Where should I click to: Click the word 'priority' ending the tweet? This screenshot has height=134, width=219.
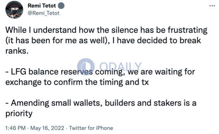(19, 114)
